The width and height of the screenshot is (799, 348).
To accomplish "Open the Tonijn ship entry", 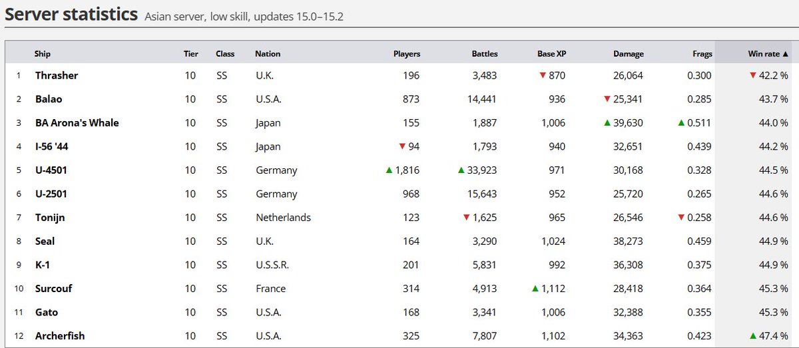I will [50, 218].
